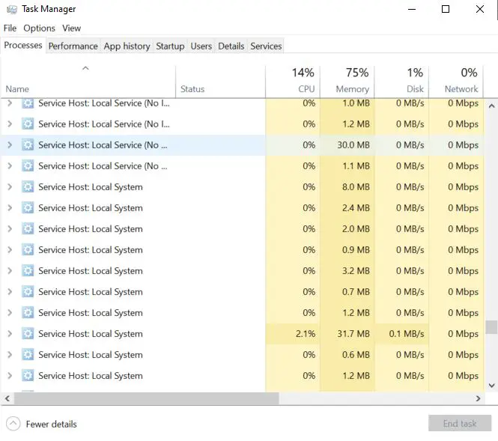Click the horizontal scrollbar thumb
Image resolution: width=498 pixels, height=441 pixels.
point(147,398)
